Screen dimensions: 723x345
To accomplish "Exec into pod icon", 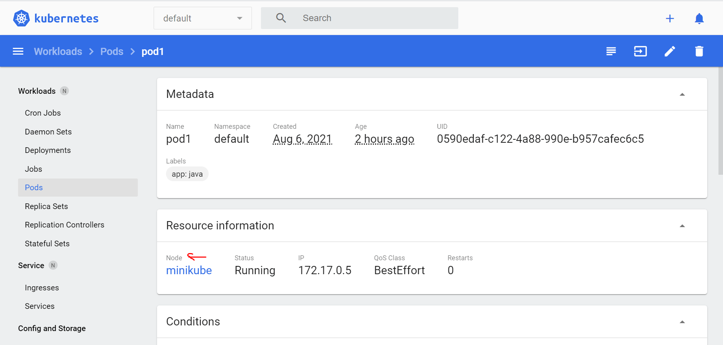I will tap(640, 51).
